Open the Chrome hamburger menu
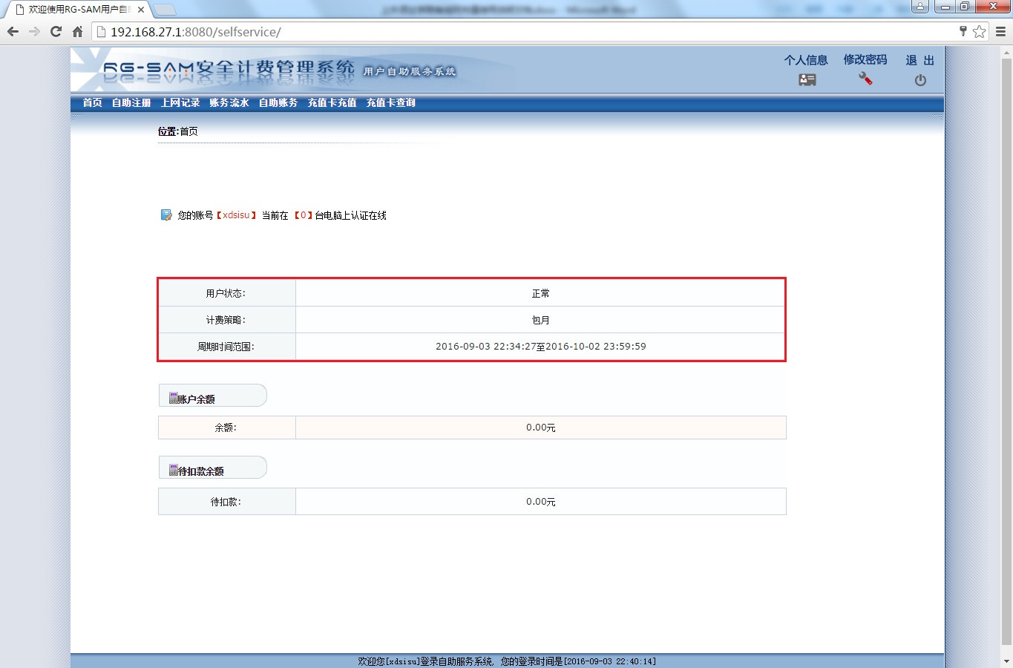Screen dimensions: 1013x668 (1000, 32)
